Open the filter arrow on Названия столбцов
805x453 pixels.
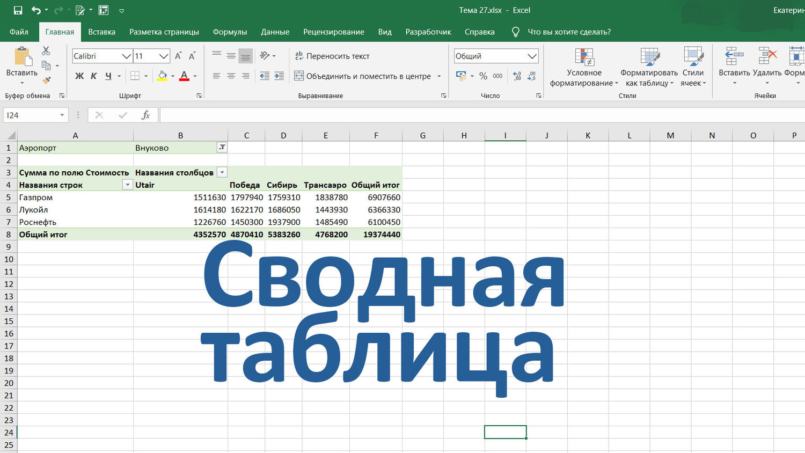(x=222, y=172)
